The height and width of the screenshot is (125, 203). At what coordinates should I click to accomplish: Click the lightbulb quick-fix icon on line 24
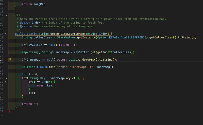10,60
